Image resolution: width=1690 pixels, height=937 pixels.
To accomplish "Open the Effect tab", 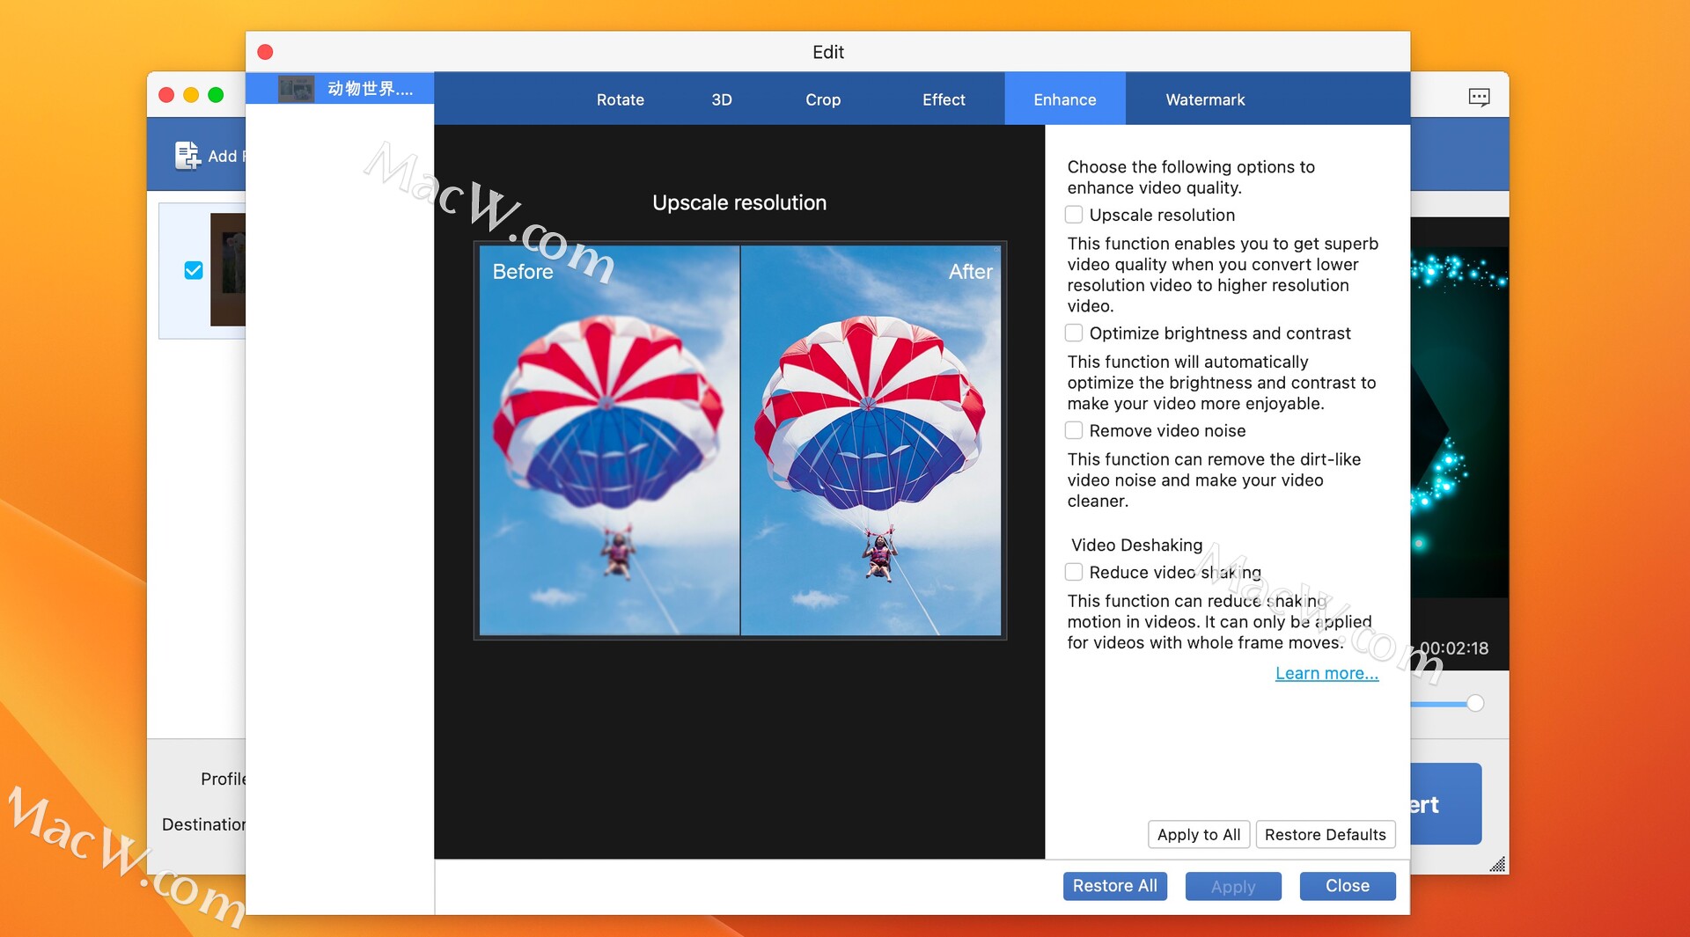I will [x=943, y=99].
